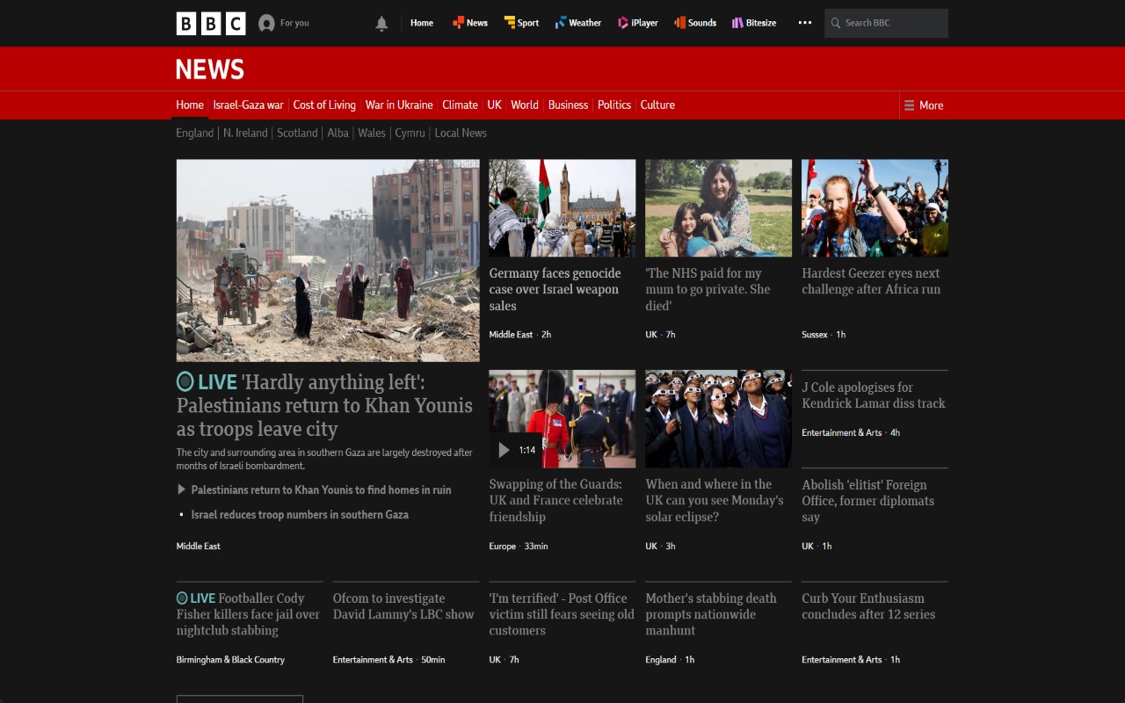Image resolution: width=1125 pixels, height=703 pixels.
Task: Select Scotland regional news
Action: coord(297,133)
